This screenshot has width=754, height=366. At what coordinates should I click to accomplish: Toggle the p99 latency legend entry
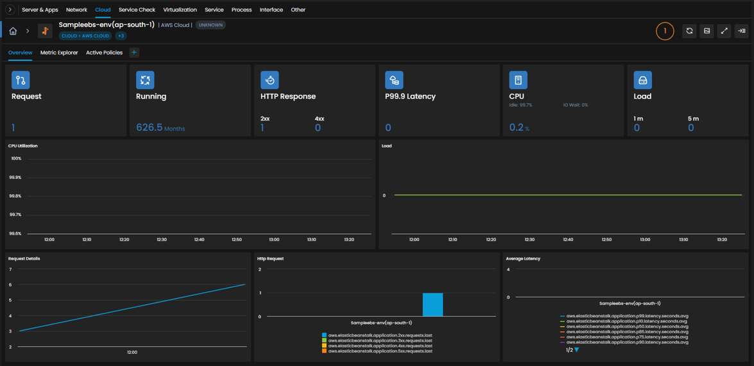click(x=624, y=316)
